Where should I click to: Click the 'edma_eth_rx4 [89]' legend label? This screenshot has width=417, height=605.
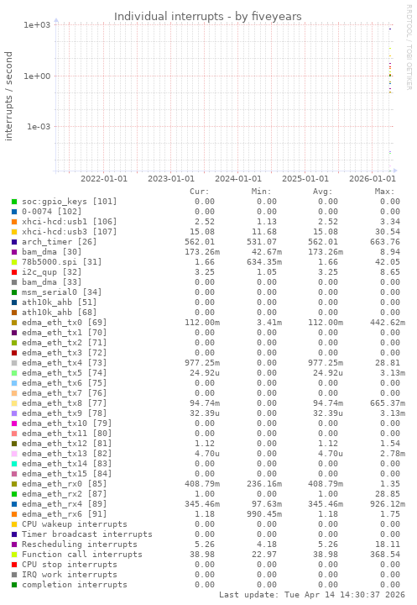coord(64,503)
